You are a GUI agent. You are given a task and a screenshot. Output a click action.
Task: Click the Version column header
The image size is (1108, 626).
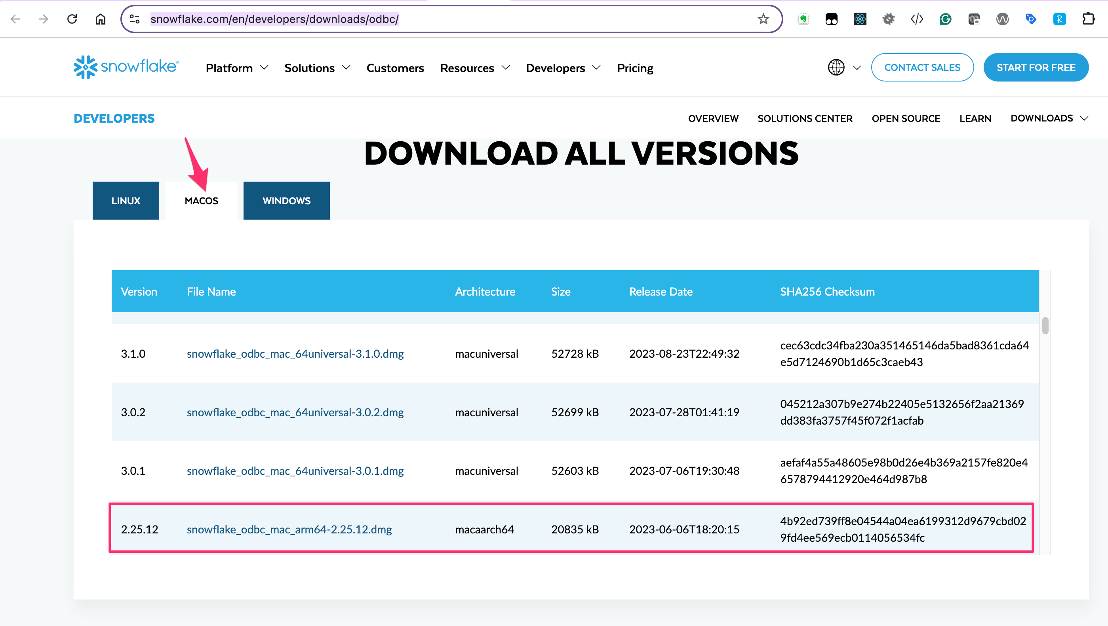tap(139, 292)
